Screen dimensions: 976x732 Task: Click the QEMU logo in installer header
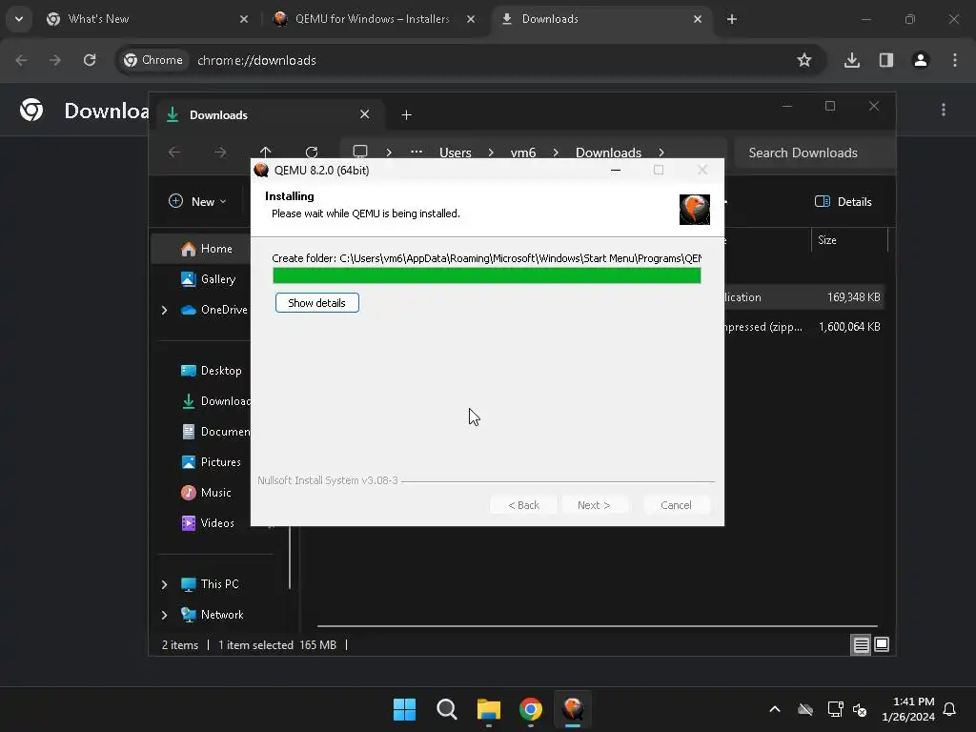[695, 209]
